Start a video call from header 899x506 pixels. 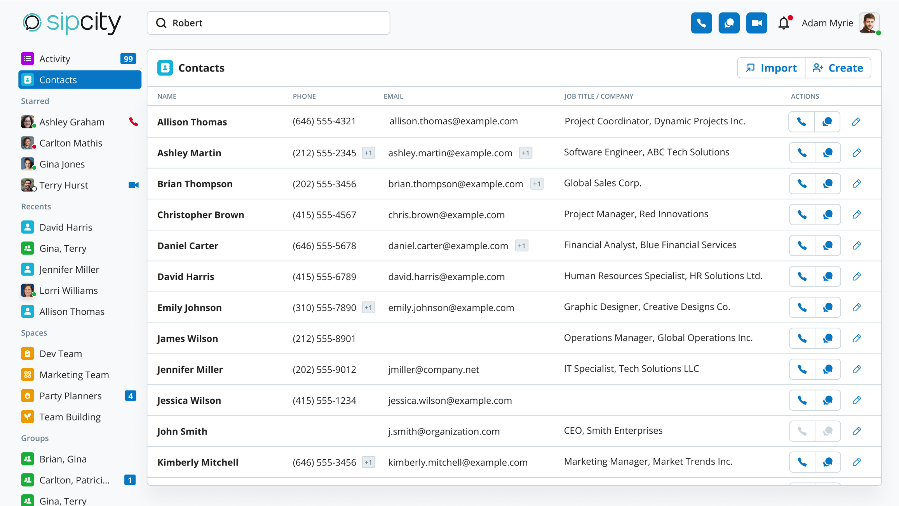[x=756, y=23]
